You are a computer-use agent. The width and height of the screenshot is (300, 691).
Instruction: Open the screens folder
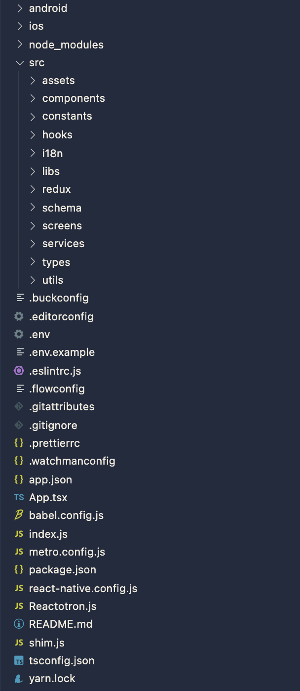tap(62, 226)
